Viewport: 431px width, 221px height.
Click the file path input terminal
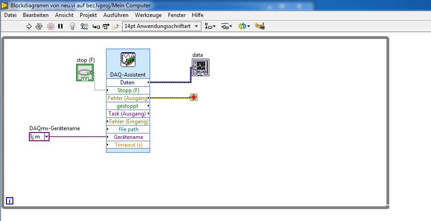pos(128,129)
